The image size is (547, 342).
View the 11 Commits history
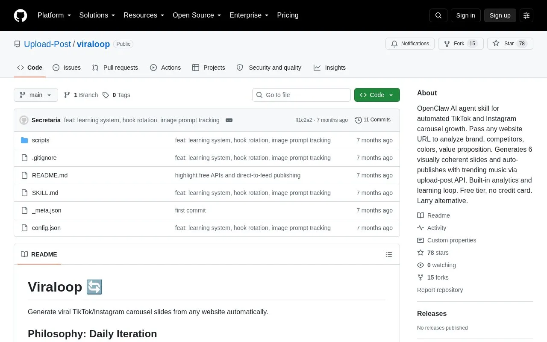tap(373, 120)
